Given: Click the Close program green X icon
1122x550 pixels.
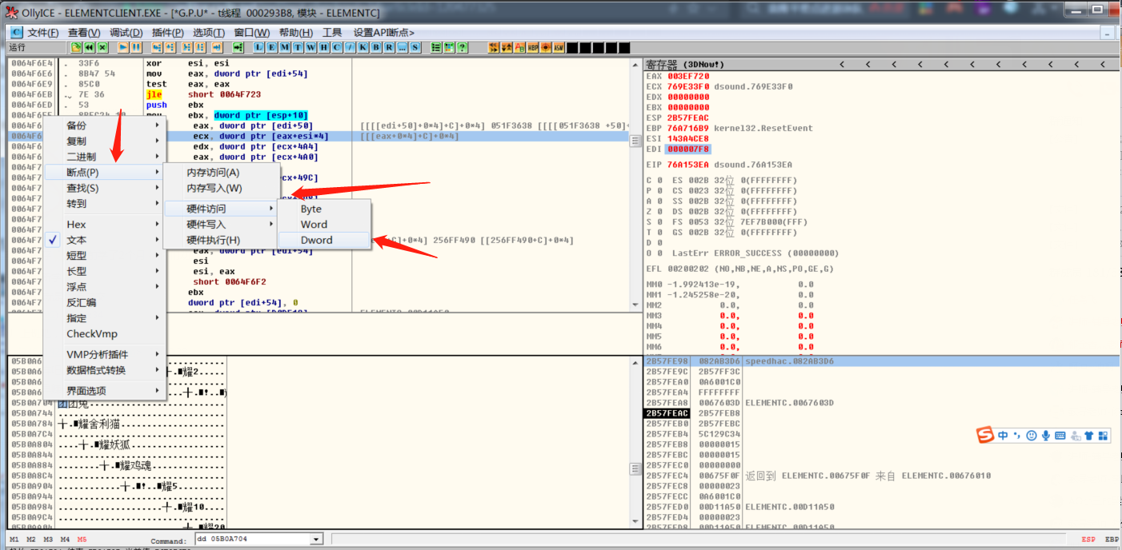Looking at the screenshot, I should pyautogui.click(x=102, y=47).
